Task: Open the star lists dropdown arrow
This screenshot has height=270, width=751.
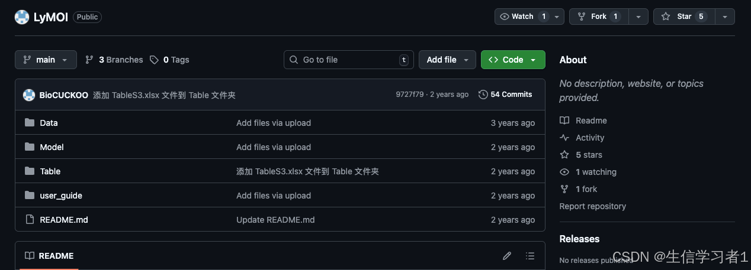Action: [x=725, y=17]
